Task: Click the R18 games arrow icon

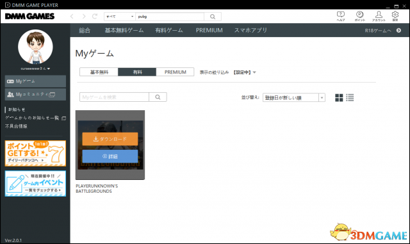Action: tap(398, 30)
